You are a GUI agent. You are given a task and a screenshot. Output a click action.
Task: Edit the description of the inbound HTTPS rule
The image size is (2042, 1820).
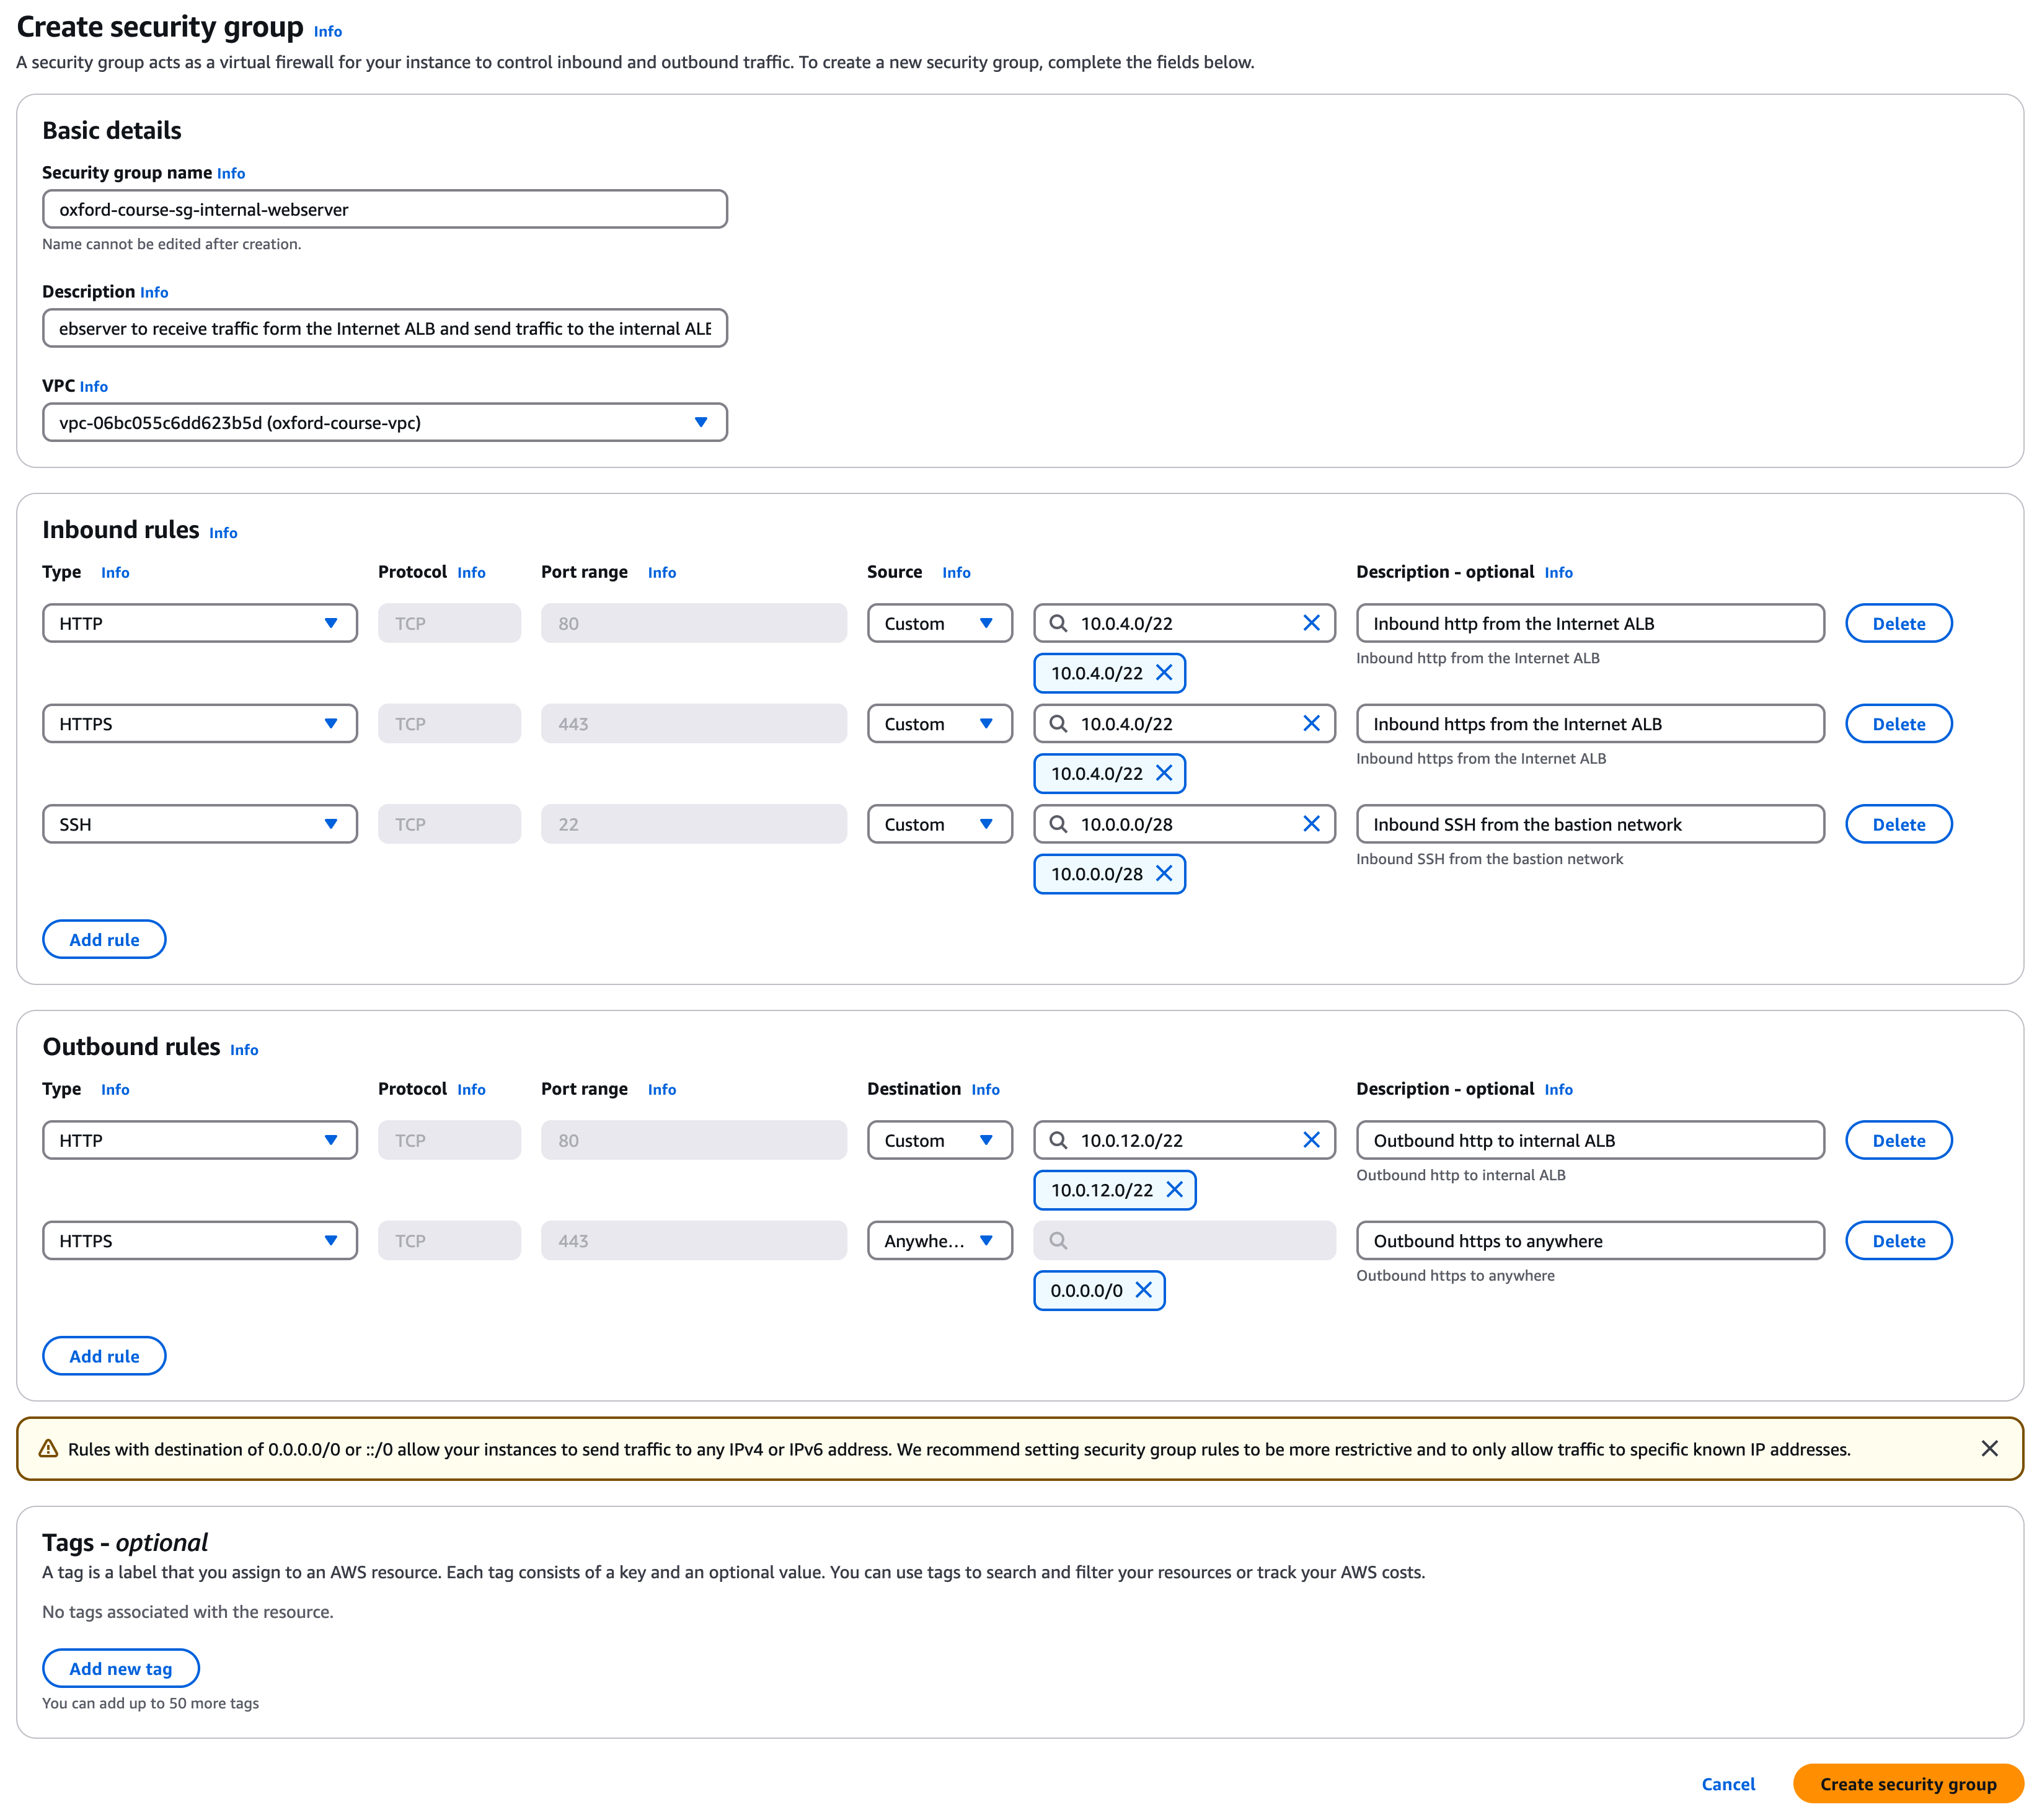[1590, 723]
